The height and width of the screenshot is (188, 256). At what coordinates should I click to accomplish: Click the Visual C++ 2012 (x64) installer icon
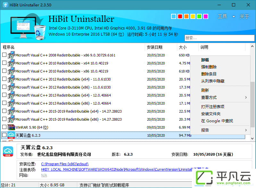11,79
